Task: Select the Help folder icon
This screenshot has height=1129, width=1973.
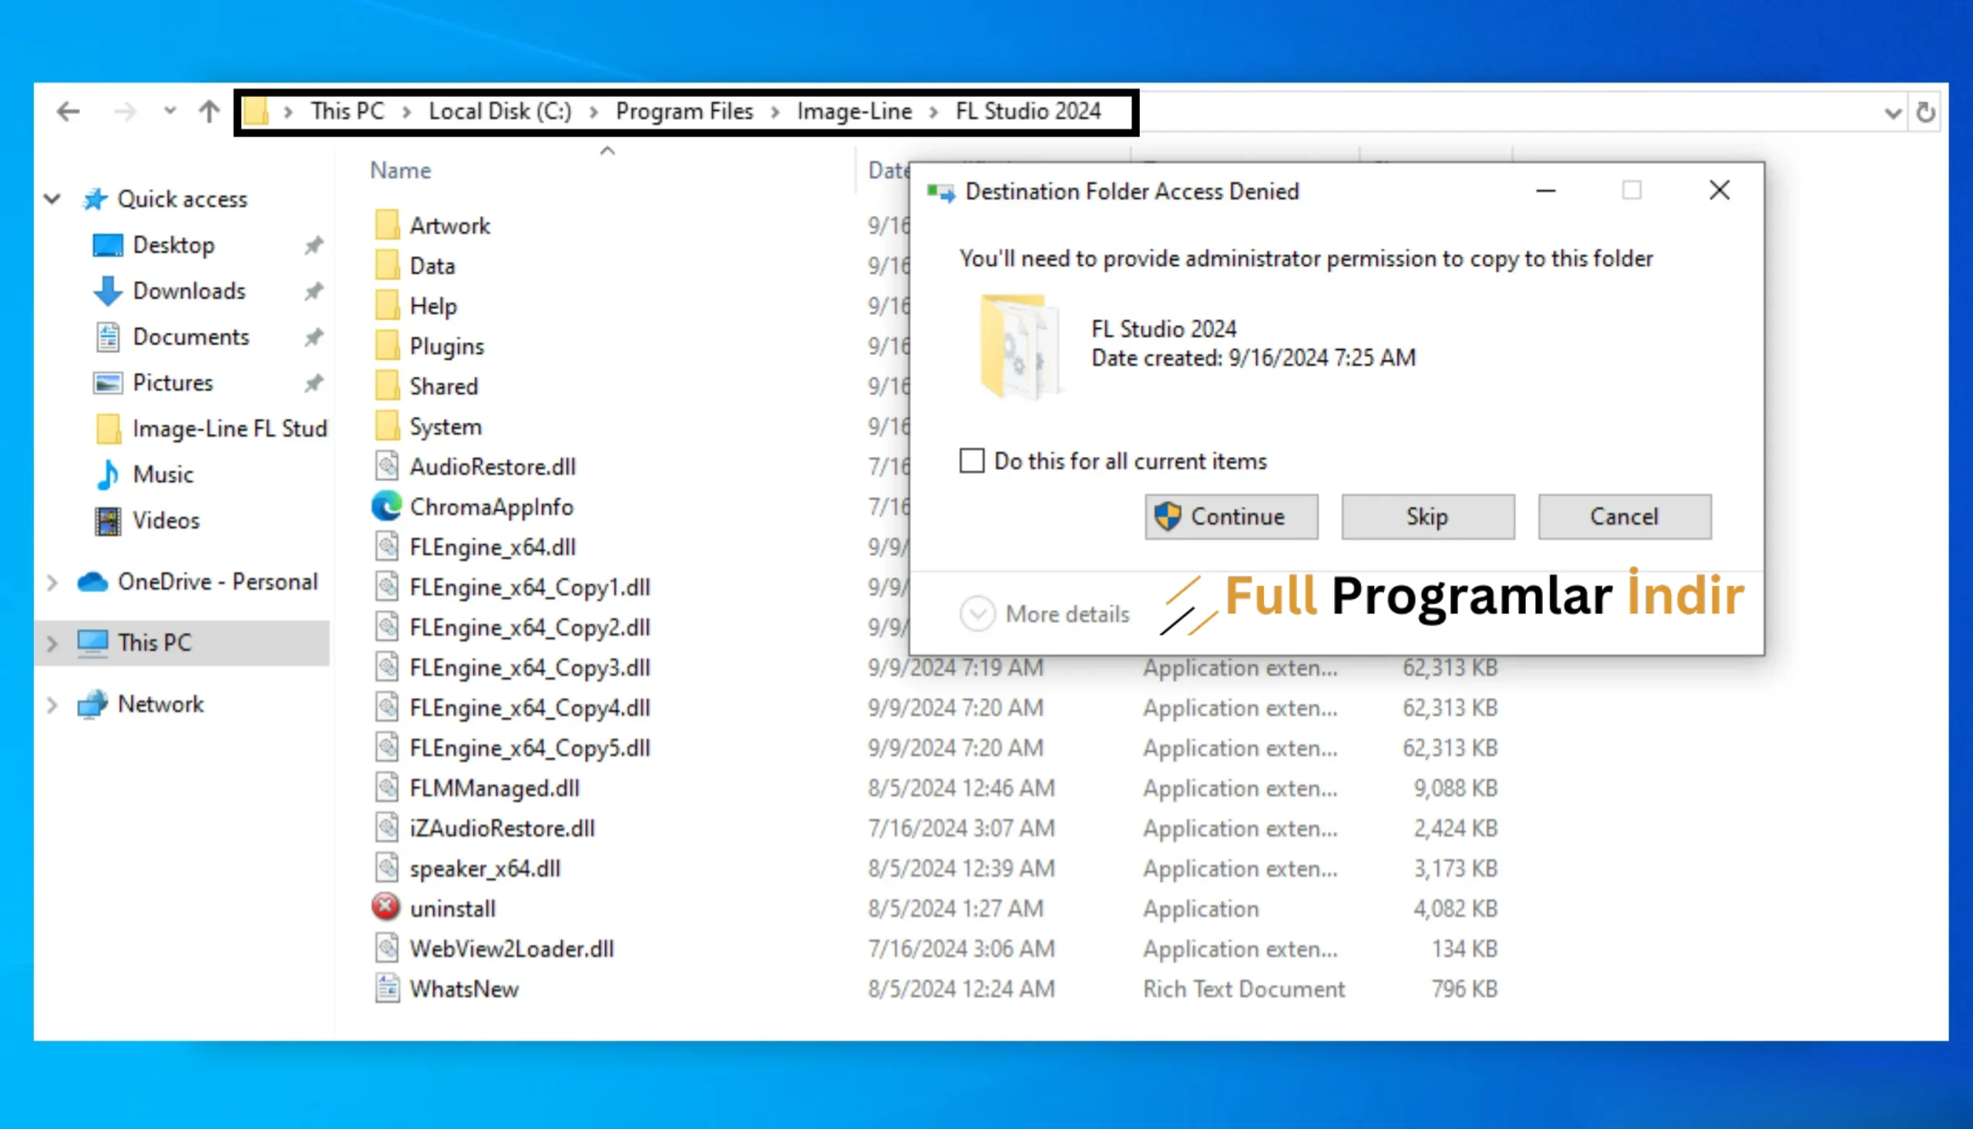Action: tap(387, 305)
